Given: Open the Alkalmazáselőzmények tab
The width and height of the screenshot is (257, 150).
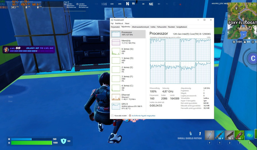Looking at the screenshot, I should pyautogui.click(x=140, y=27).
